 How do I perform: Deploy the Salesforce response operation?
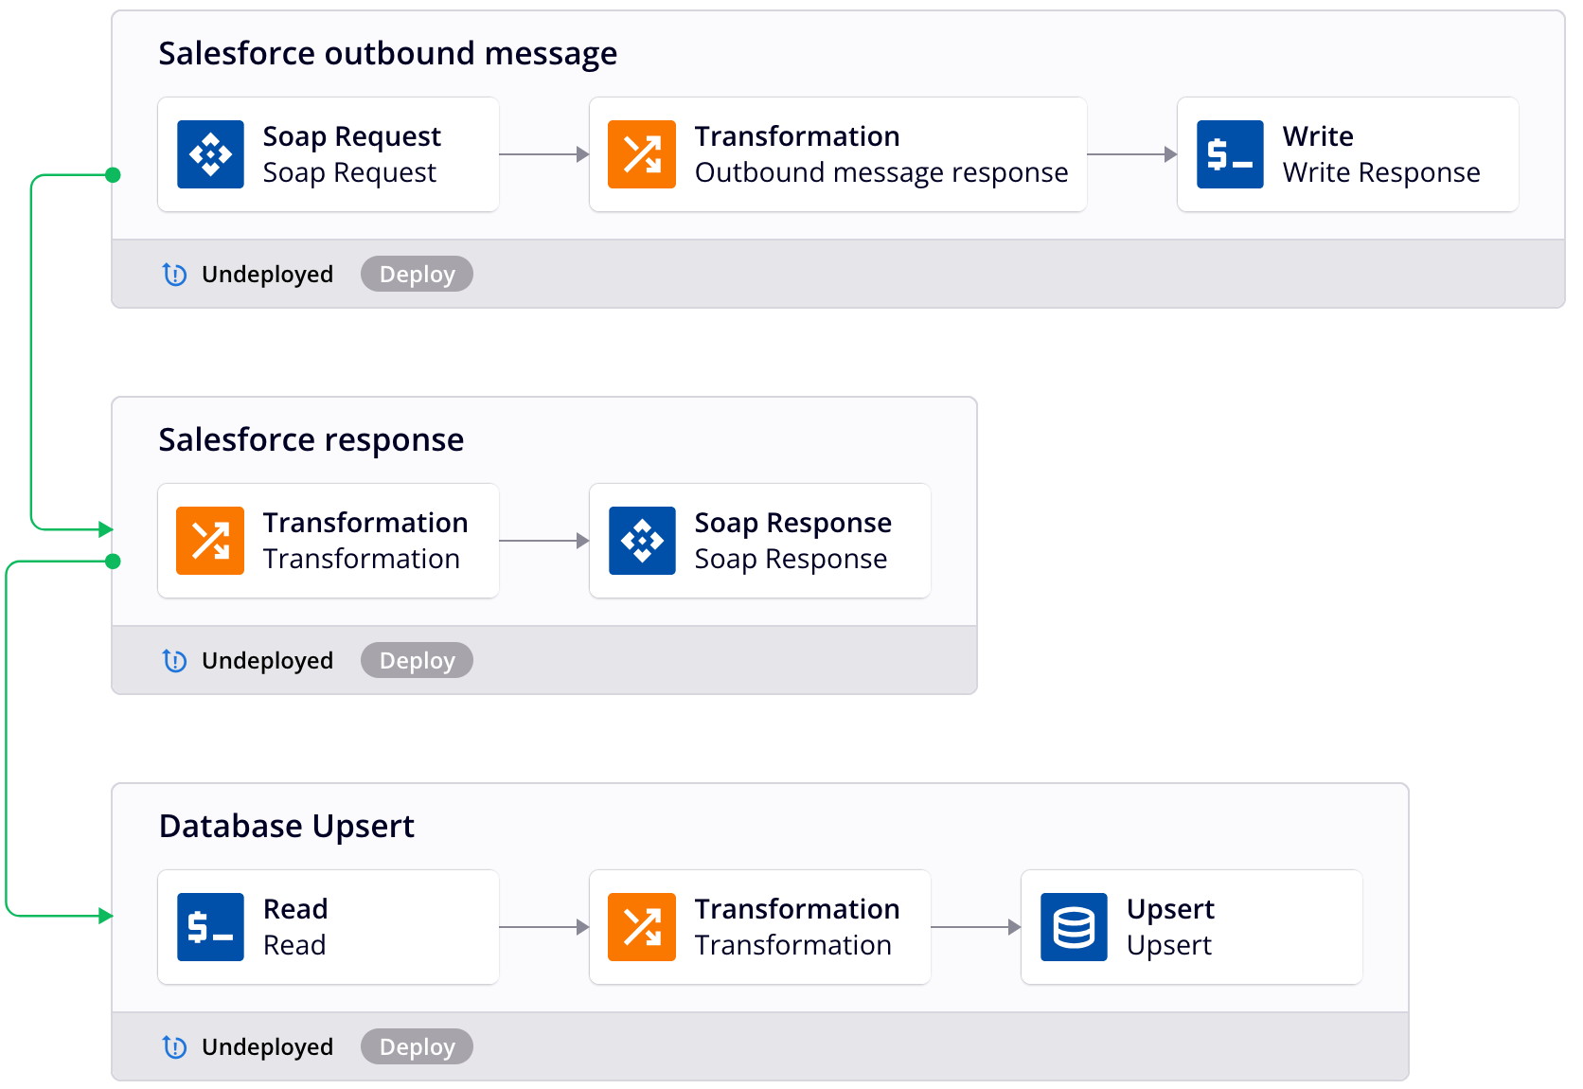coord(417,661)
